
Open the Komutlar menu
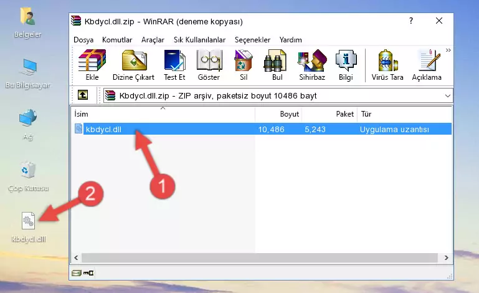(x=117, y=40)
